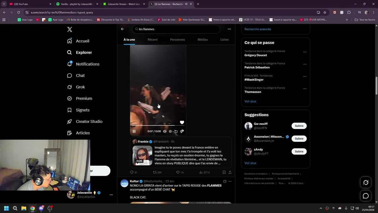Open more options on Kultur tweet
378x213 pixels.
coord(230,181)
